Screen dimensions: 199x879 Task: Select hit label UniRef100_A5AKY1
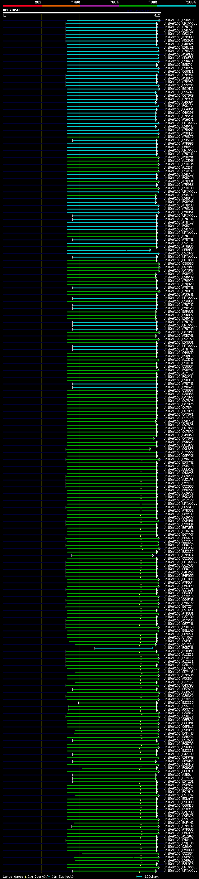(178, 119)
